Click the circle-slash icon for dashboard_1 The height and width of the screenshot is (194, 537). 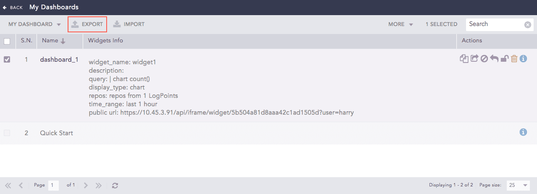pos(484,59)
